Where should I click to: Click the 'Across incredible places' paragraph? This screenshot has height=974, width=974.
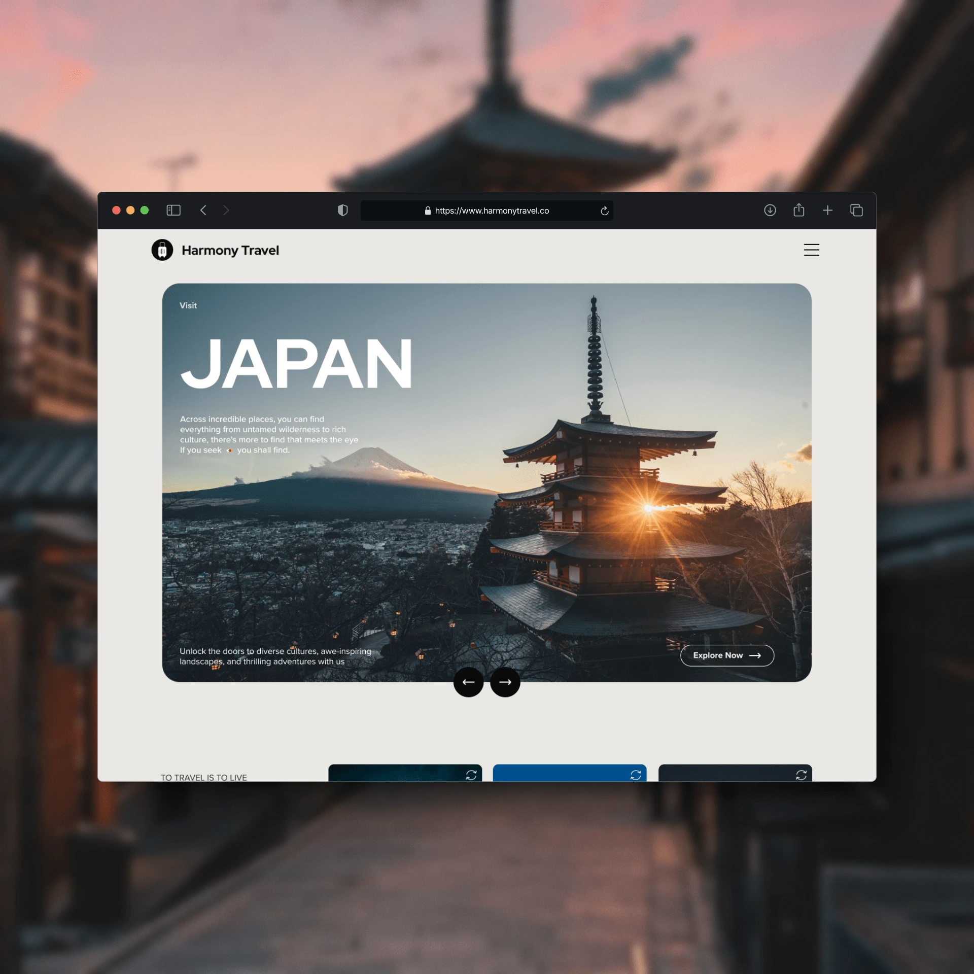tap(269, 435)
